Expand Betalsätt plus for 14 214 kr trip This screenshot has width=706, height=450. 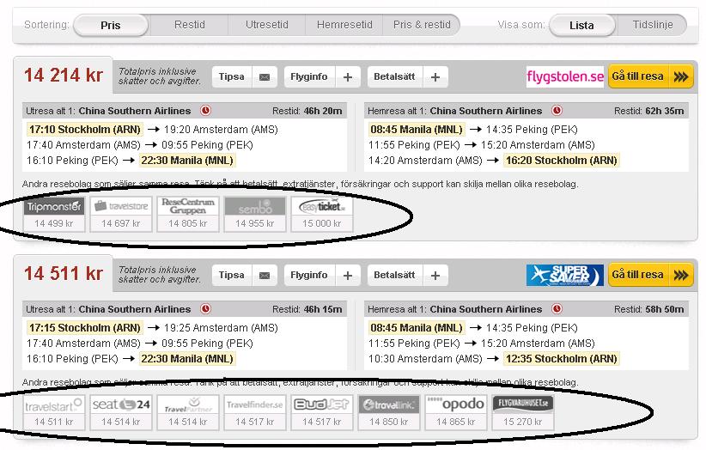coord(435,77)
